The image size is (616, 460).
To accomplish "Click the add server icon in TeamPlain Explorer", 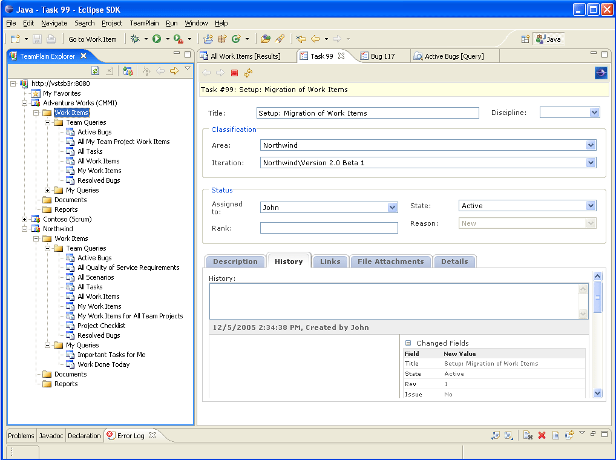I will tap(127, 71).
